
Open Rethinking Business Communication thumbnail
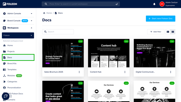pyautogui.click(x=155, y=53)
